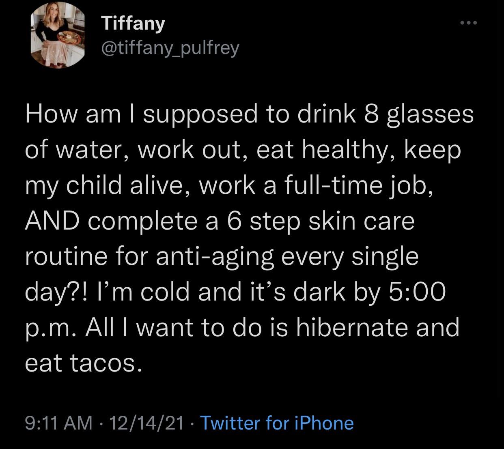
Task: Click the 9:11 AM timestamp
Action: point(58,423)
